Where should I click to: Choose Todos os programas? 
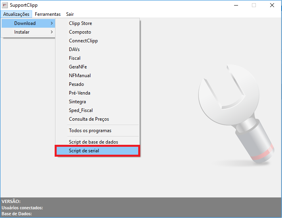tap(90, 131)
